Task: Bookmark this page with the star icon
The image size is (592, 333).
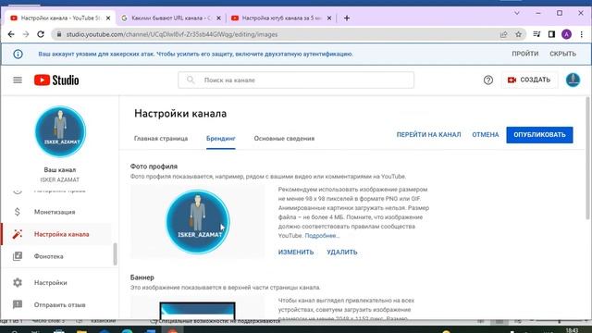Action: click(x=518, y=34)
